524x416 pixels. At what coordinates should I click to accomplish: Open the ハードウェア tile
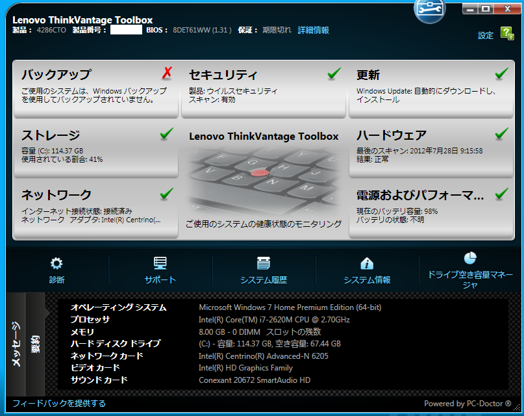tap(431, 149)
